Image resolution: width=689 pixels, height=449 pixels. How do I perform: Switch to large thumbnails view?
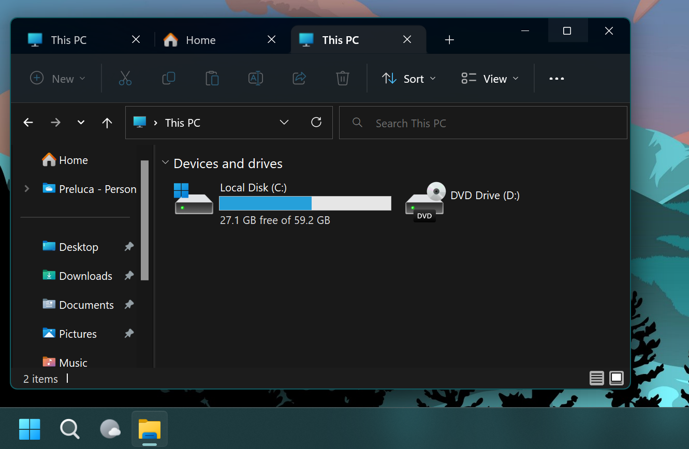click(616, 378)
